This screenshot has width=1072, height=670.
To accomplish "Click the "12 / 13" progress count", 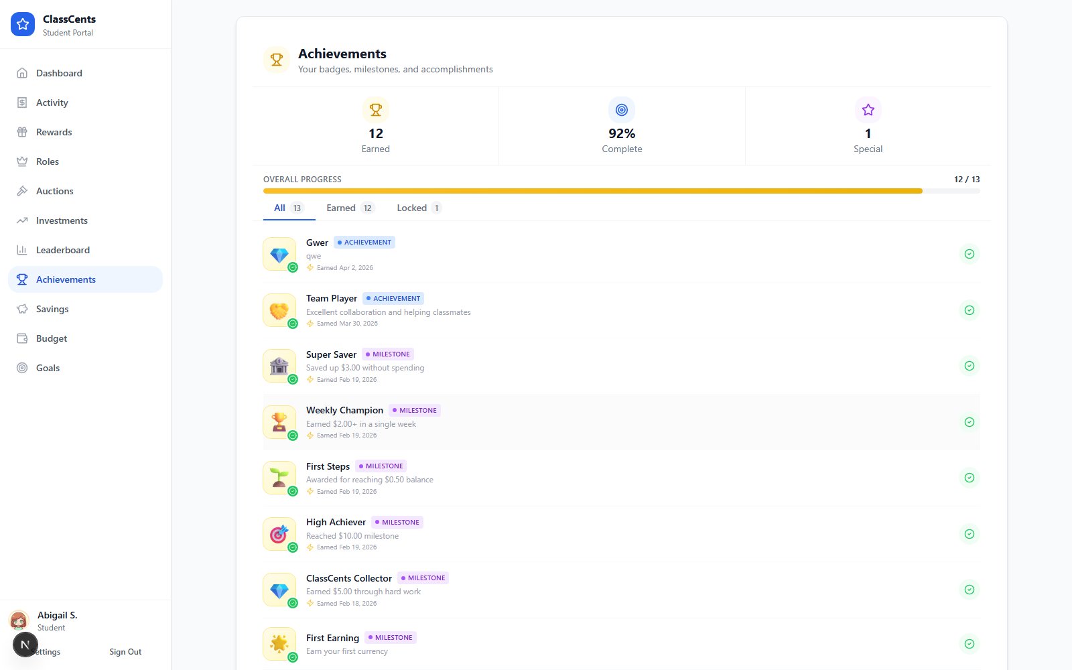I will coord(967,180).
